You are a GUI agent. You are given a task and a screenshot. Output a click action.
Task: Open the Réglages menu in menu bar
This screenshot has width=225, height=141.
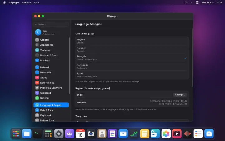click(x=14, y=3)
